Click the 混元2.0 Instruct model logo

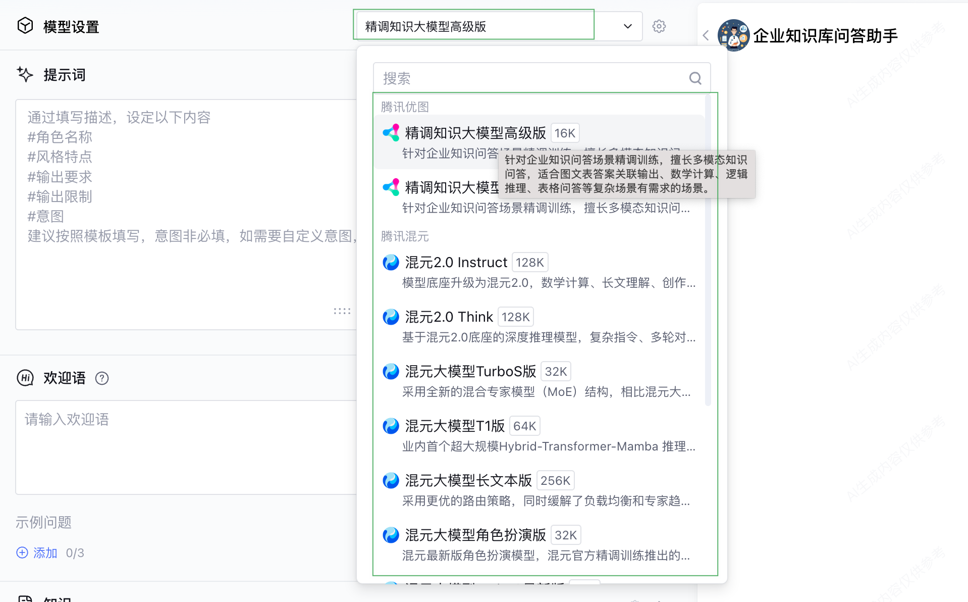click(391, 262)
